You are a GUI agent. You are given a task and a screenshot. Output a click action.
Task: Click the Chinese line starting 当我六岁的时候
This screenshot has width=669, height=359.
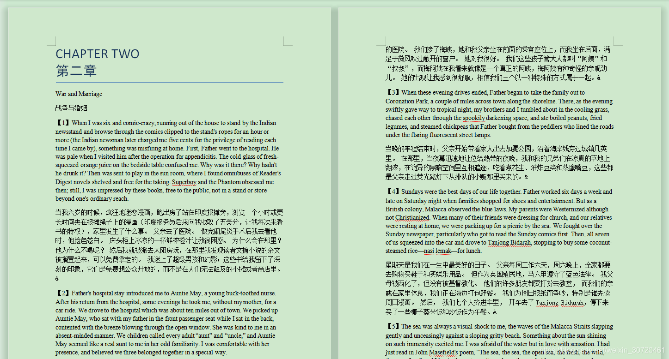pos(169,212)
